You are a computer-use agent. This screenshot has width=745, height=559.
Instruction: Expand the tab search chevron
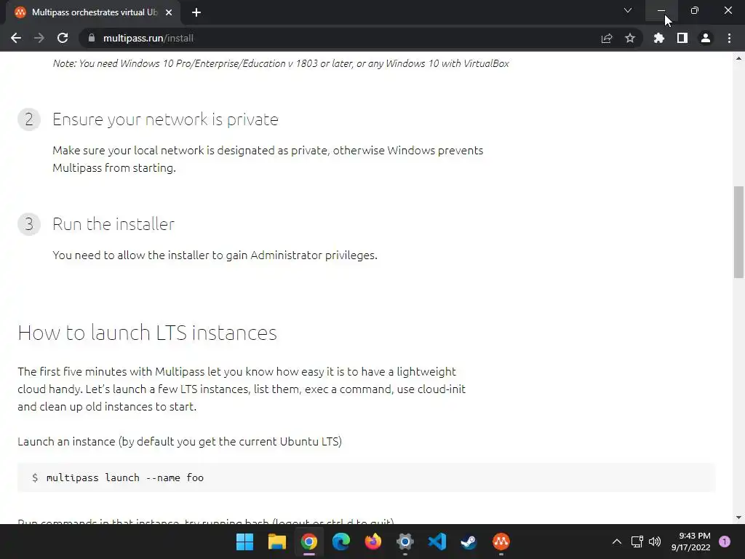coord(628,10)
